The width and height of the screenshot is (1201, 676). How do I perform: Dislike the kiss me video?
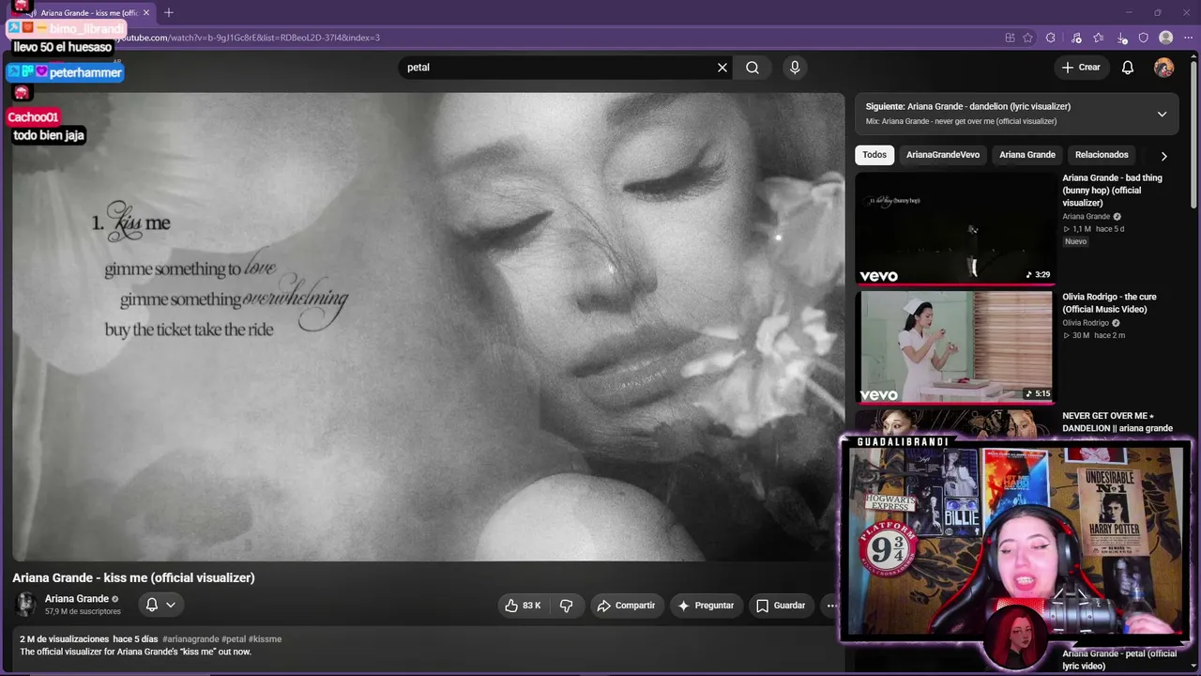click(567, 606)
